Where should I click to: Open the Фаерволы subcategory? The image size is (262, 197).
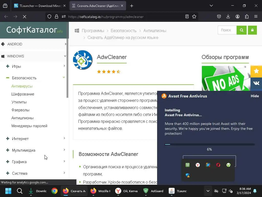tap(20, 110)
